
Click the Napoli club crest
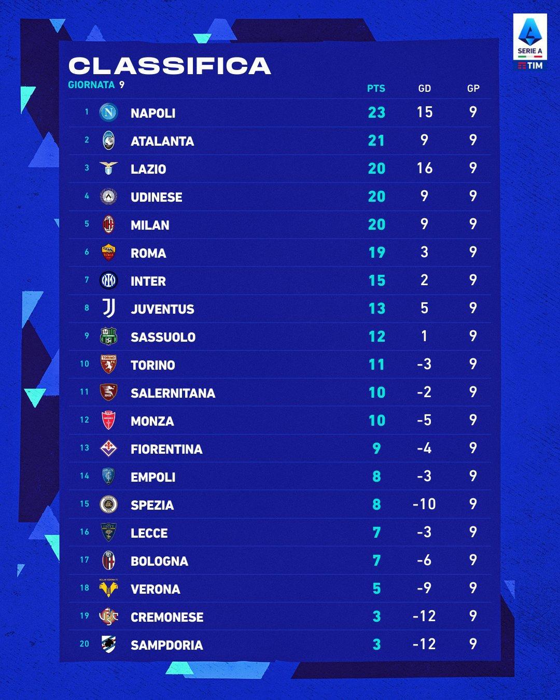point(108,113)
